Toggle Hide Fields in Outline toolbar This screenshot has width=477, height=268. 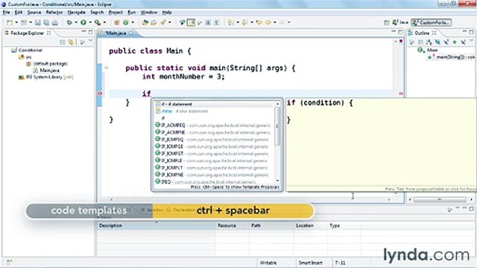tap(437, 42)
